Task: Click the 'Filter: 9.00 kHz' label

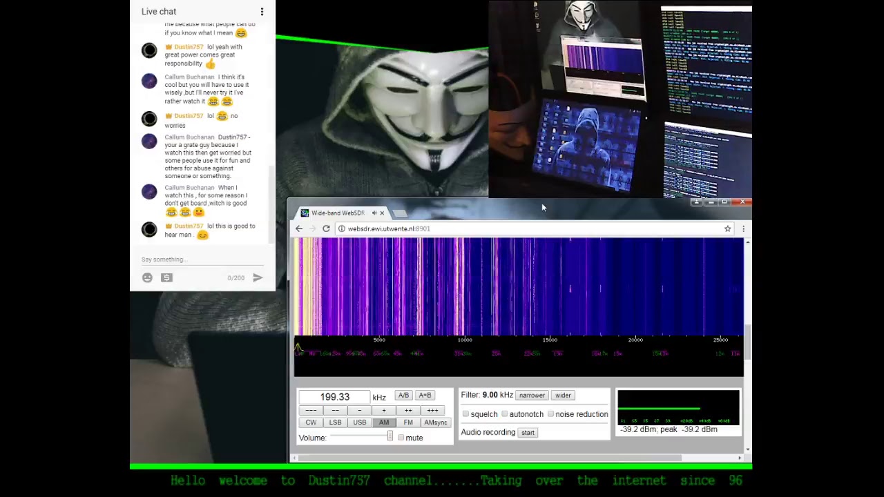Action: coord(487,395)
